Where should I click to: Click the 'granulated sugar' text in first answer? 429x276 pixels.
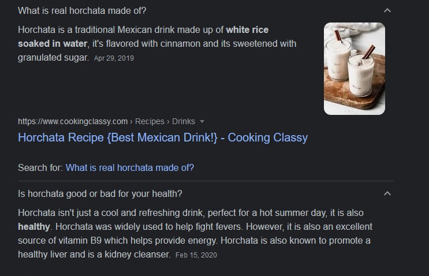[x=53, y=58]
